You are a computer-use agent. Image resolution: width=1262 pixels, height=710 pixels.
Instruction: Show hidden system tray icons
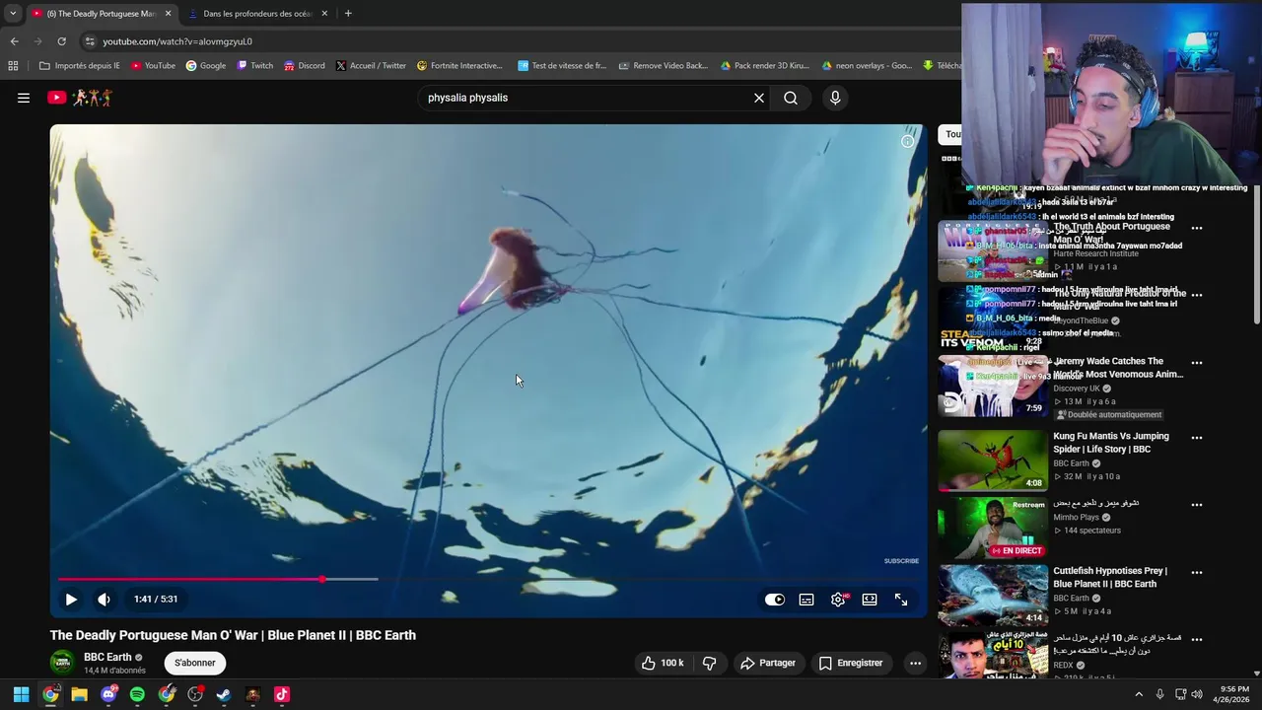tap(1139, 694)
